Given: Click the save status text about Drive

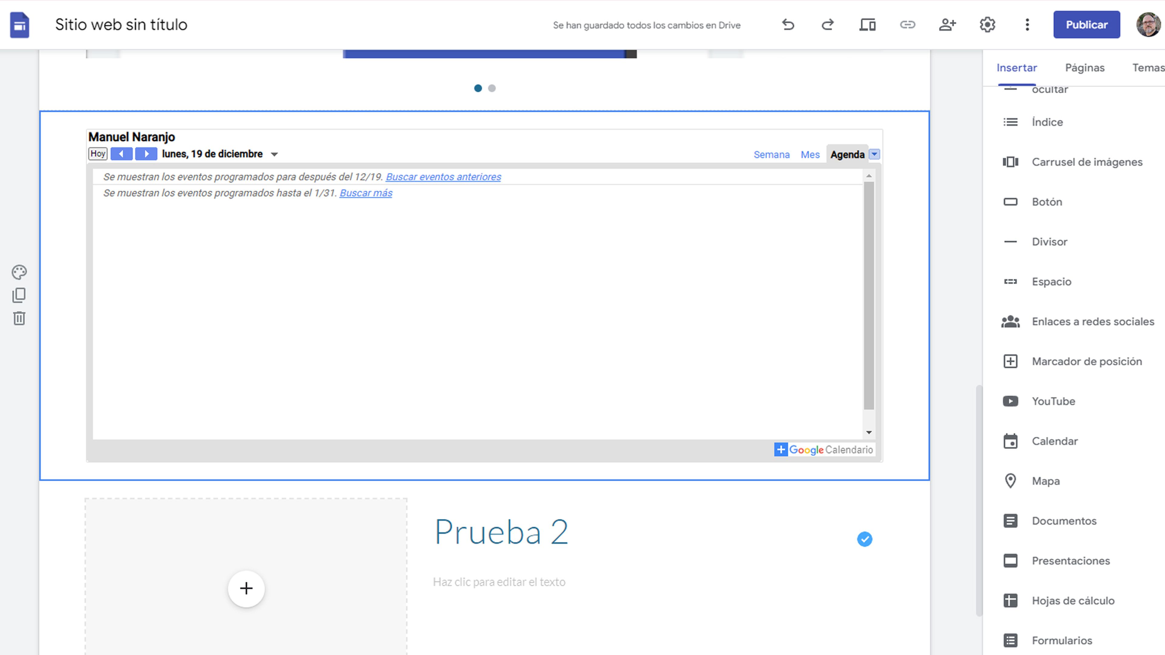Looking at the screenshot, I should [x=647, y=25].
